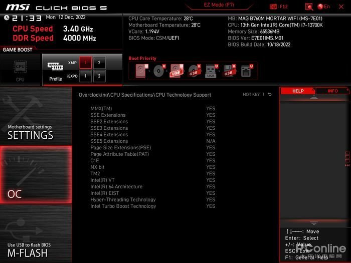Toggle the CPU Game Boost button
Screen dimensions: 351x263
pos(20,70)
